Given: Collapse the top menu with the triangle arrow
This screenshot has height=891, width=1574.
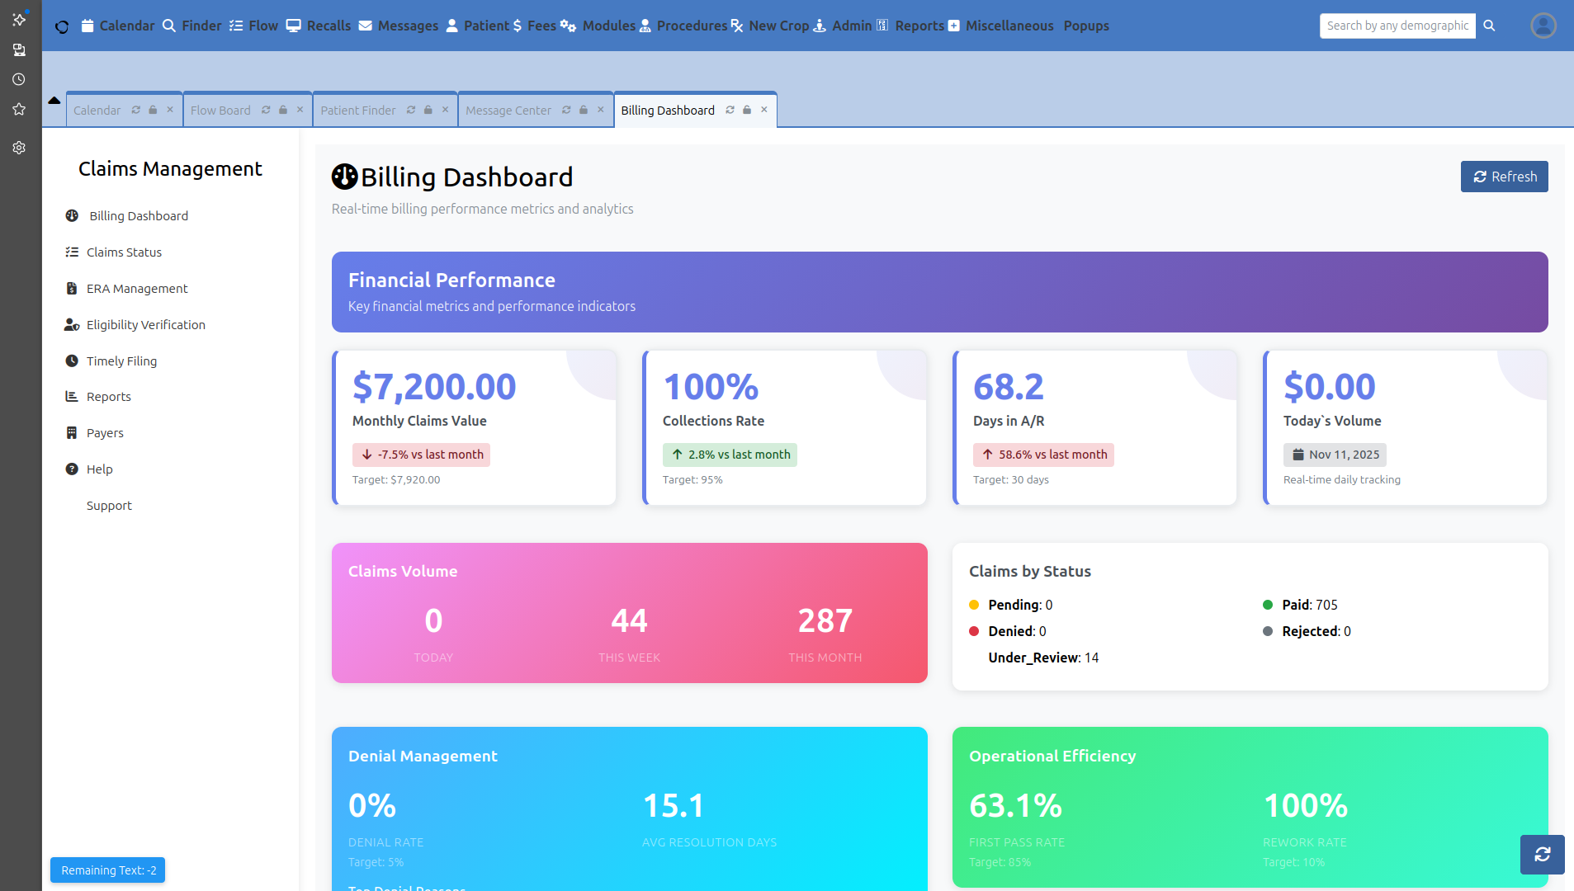Looking at the screenshot, I should [x=54, y=101].
